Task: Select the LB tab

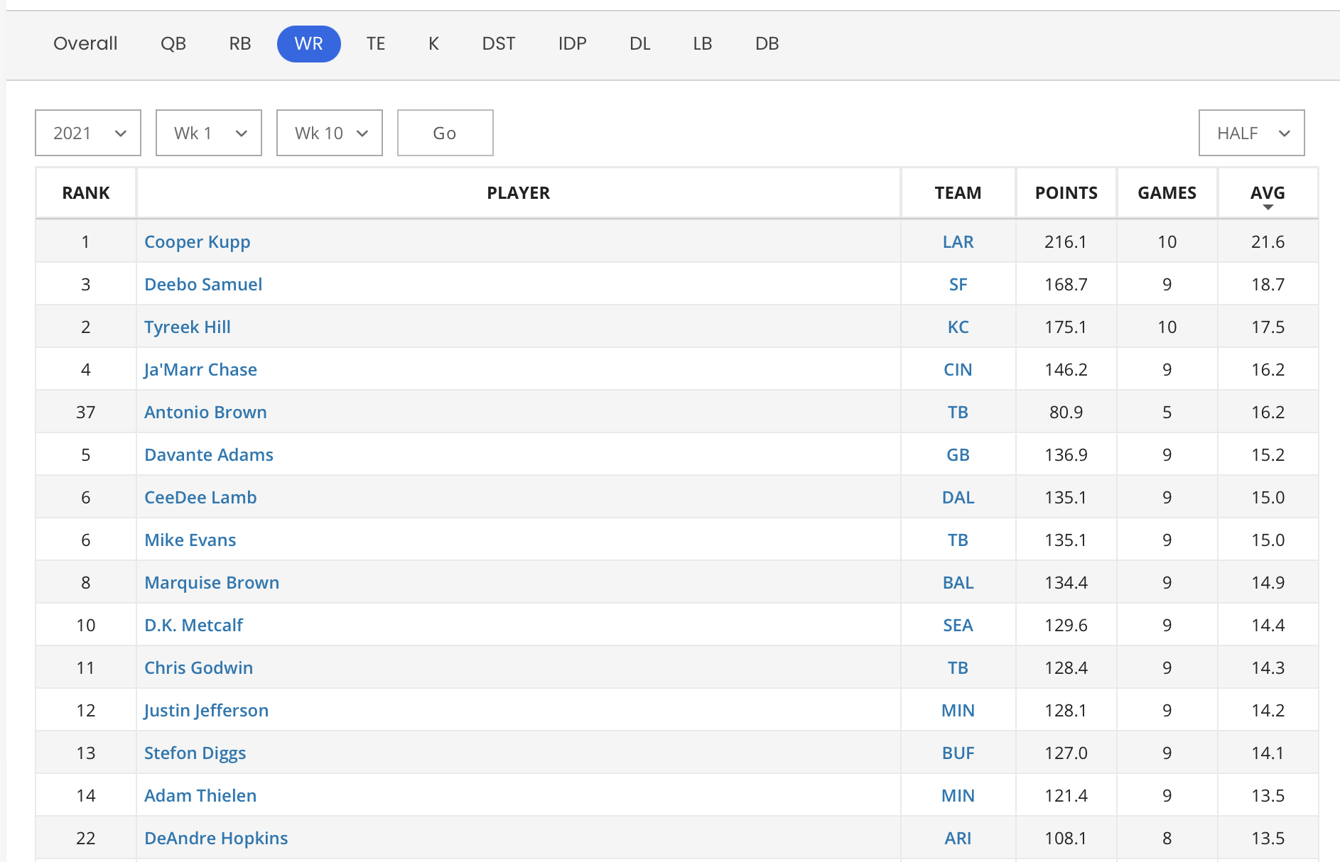Action: [703, 43]
